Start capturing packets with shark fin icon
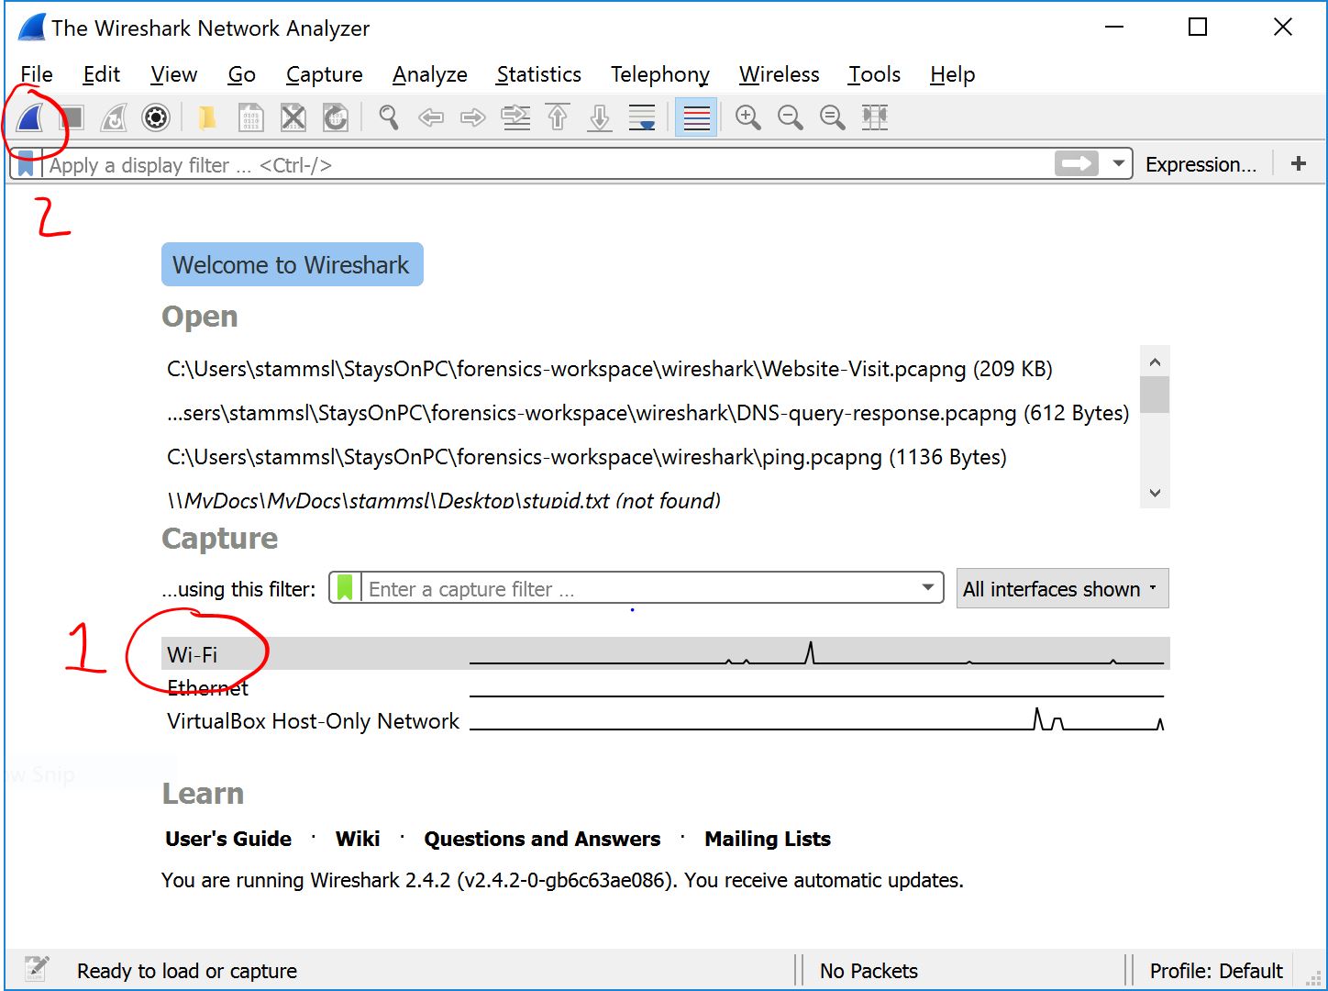This screenshot has height=991, width=1328. [30, 117]
